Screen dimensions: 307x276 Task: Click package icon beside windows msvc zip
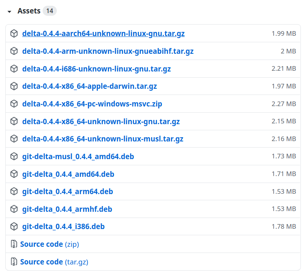pos(14,104)
